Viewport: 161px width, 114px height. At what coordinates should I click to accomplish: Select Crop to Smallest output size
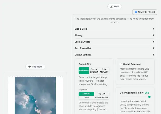pos(94,71)
